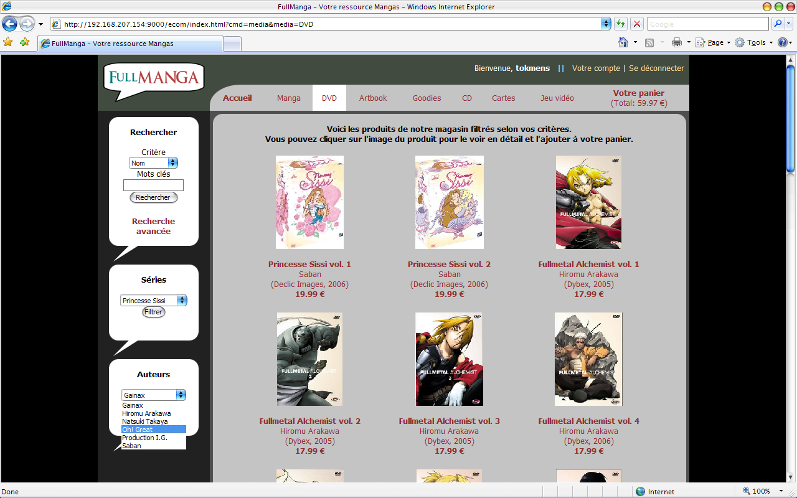The width and height of the screenshot is (797, 498).
Task: Select Production I.G. in the authors list
Action: tap(154, 438)
